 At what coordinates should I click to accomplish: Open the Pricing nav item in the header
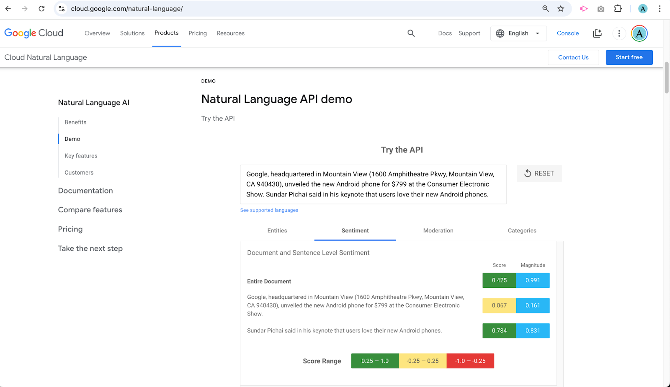(x=198, y=33)
